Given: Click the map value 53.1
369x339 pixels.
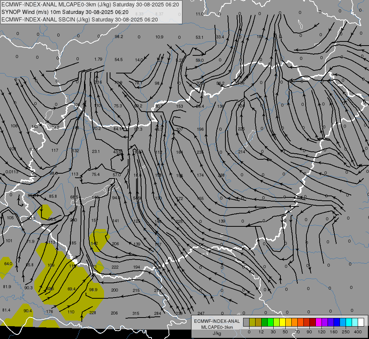Looking at the screenshot, I should [x=199, y=37].
